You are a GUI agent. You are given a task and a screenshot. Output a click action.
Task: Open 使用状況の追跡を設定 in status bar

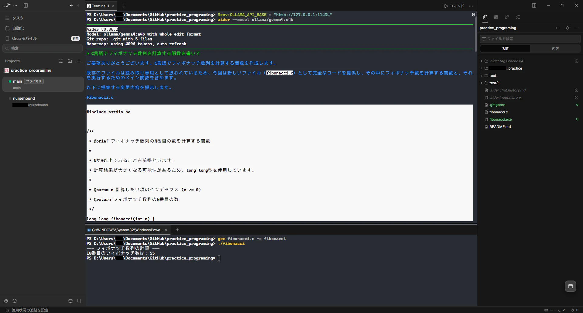[x=27, y=310]
